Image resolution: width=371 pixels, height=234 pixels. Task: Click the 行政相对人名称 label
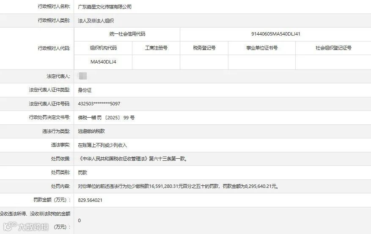point(54,7)
